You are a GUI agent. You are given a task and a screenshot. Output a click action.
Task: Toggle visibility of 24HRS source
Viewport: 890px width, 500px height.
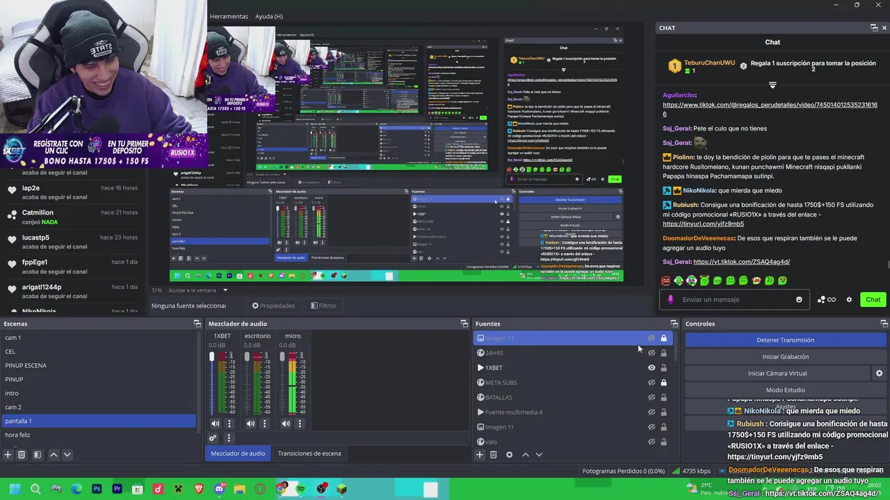[x=652, y=353]
